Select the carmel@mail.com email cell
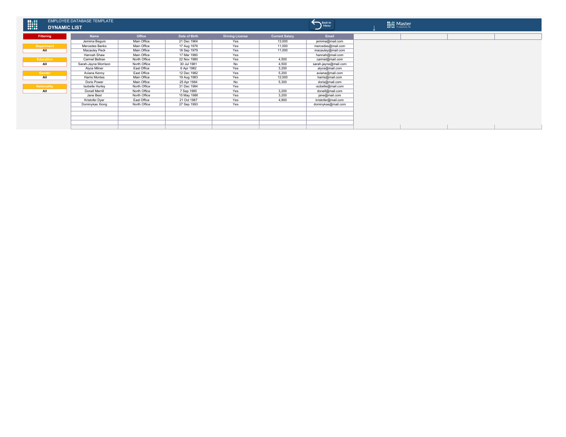The height and width of the screenshot is (437, 566). [330, 60]
